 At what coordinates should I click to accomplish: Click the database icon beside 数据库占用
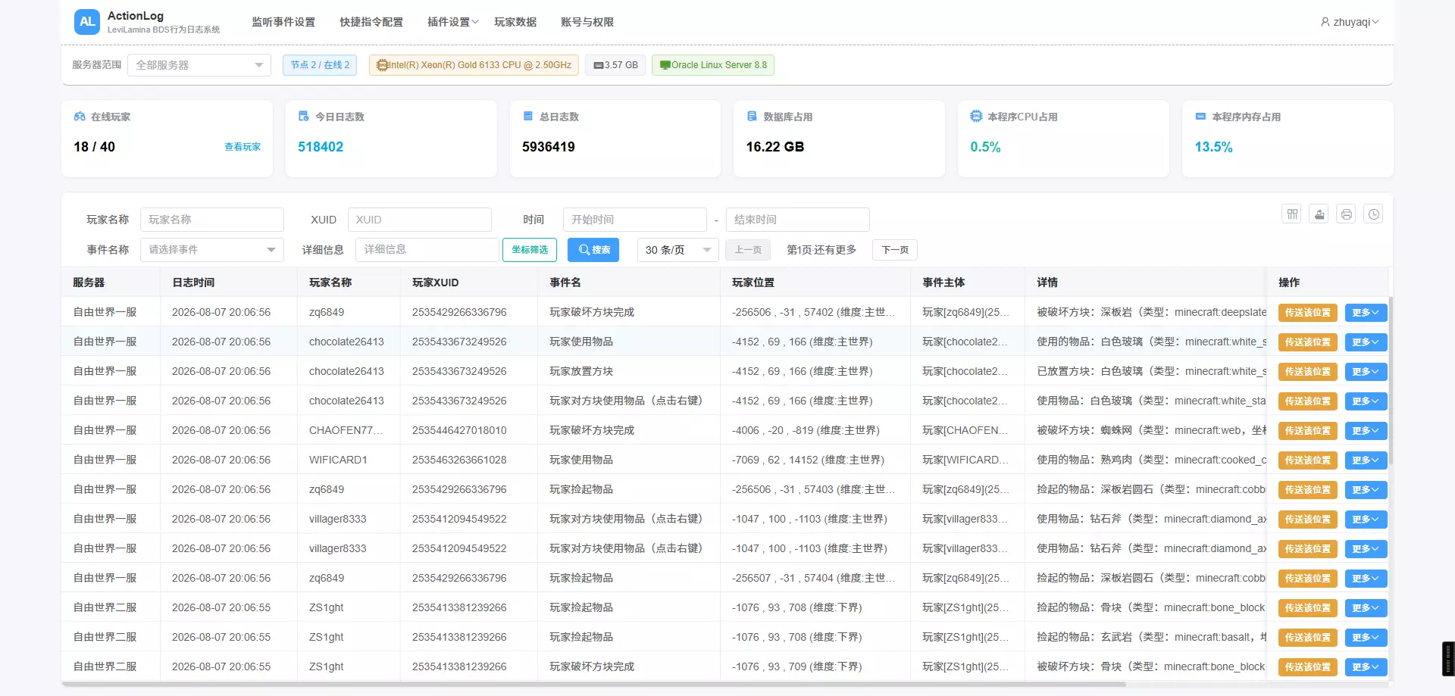click(752, 117)
